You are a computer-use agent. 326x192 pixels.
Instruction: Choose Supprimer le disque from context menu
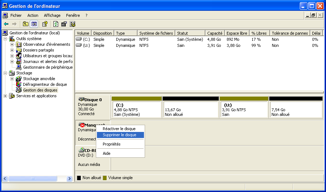[120, 135]
